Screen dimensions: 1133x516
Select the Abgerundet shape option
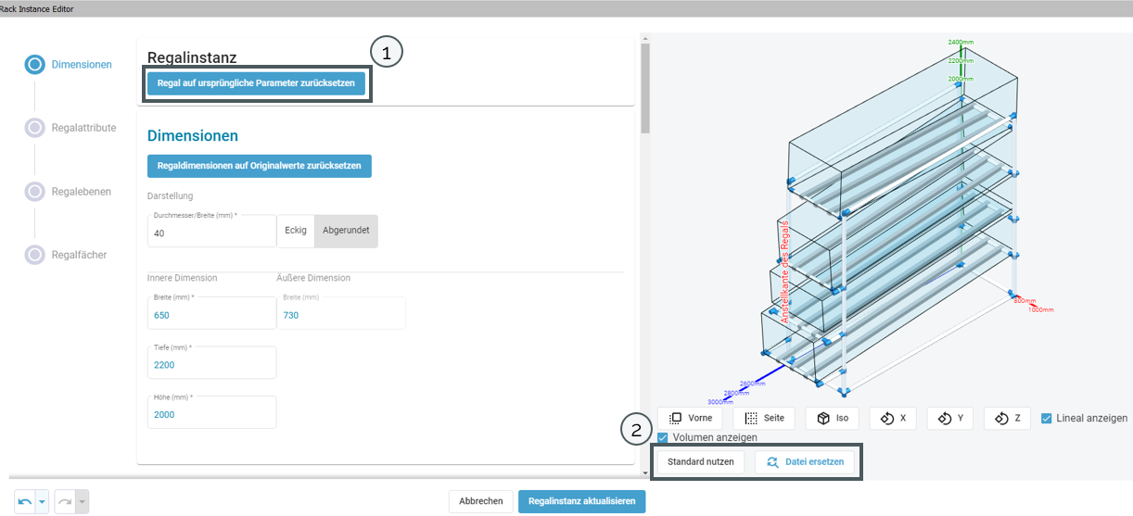[346, 231]
